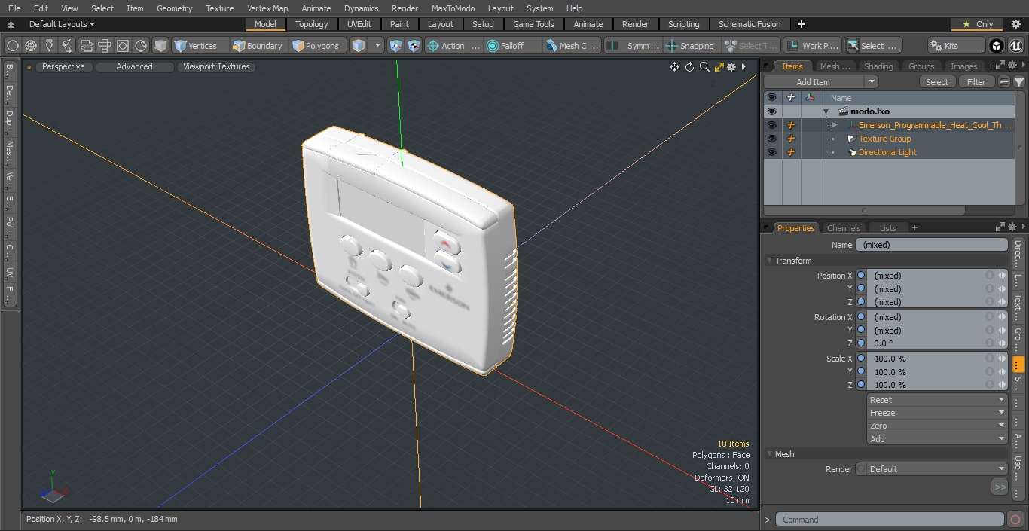The width and height of the screenshot is (1029, 531).
Task: Collapse the modo.lxo scene tree
Action: (x=826, y=111)
